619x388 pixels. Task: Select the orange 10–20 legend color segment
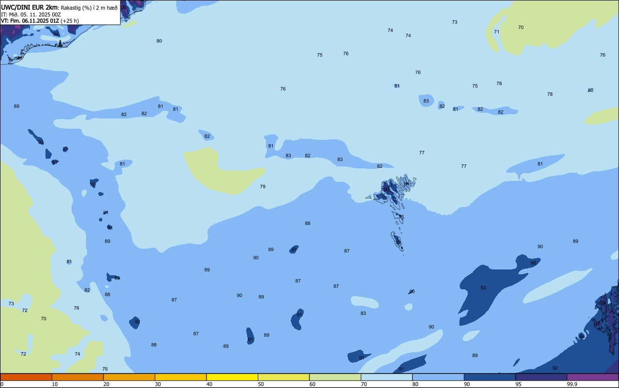(x=77, y=377)
